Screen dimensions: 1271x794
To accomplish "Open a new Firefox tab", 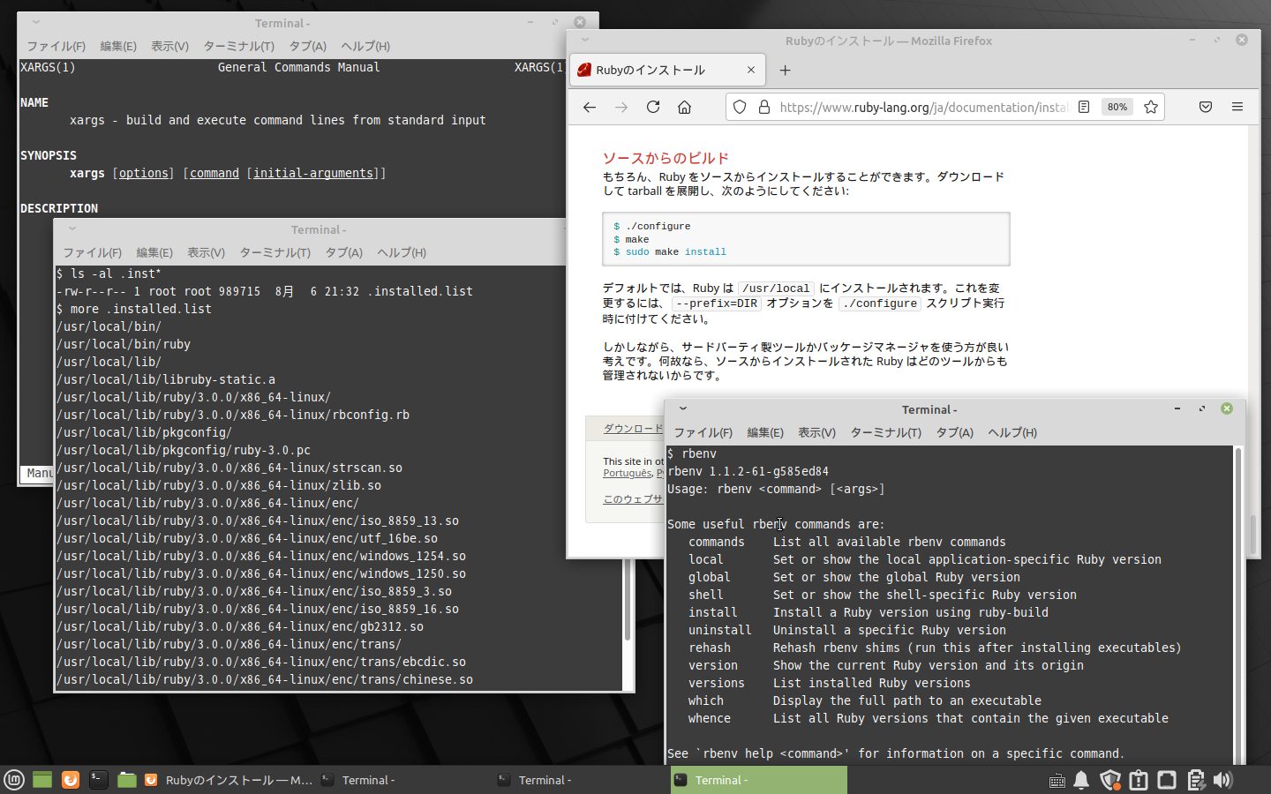I will [785, 70].
